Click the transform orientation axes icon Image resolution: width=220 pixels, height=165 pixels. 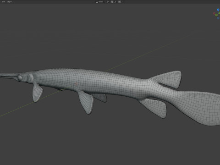97,2
